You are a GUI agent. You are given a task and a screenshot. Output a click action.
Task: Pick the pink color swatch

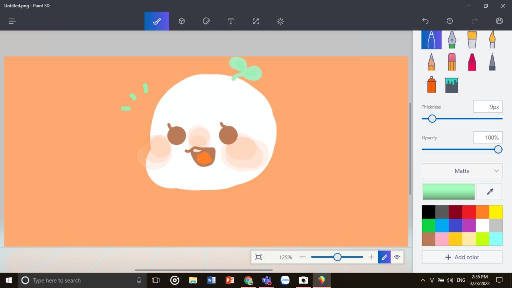(442, 239)
